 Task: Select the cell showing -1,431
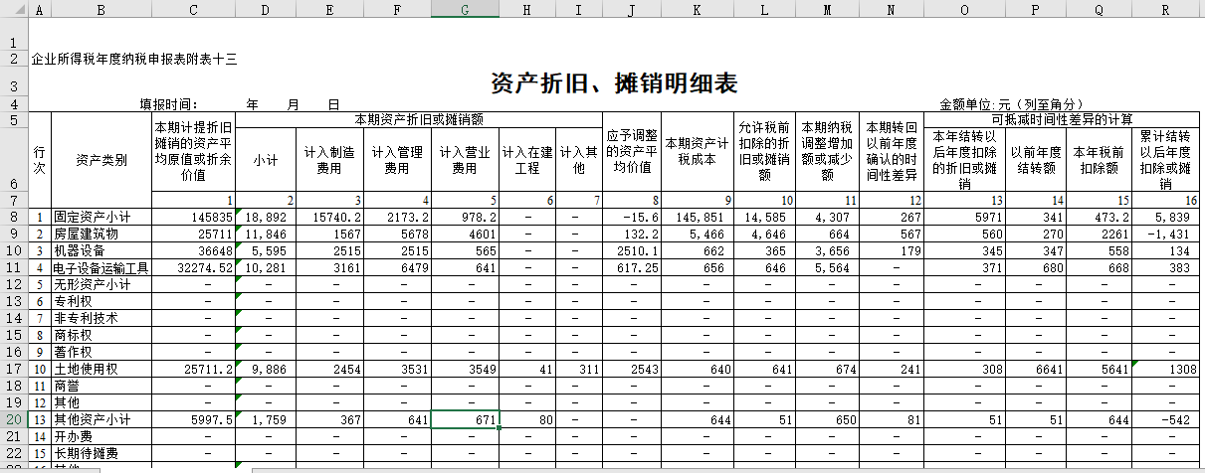1164,234
